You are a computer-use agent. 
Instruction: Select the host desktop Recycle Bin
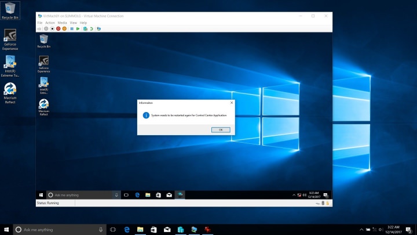point(10,10)
